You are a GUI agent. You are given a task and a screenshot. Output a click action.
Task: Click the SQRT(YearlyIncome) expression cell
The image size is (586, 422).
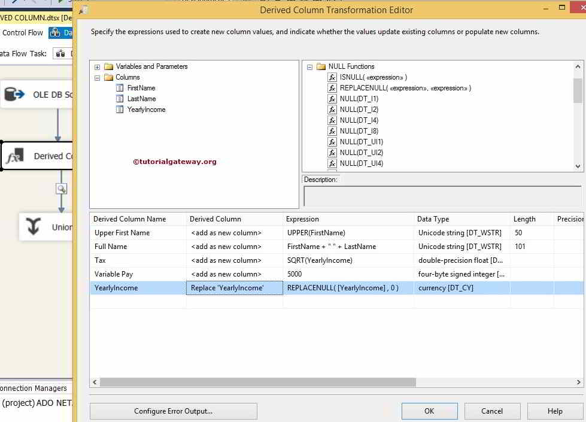pyautogui.click(x=348, y=260)
